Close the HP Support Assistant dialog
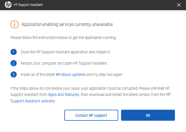The image size is (186, 132). click(x=179, y=5)
